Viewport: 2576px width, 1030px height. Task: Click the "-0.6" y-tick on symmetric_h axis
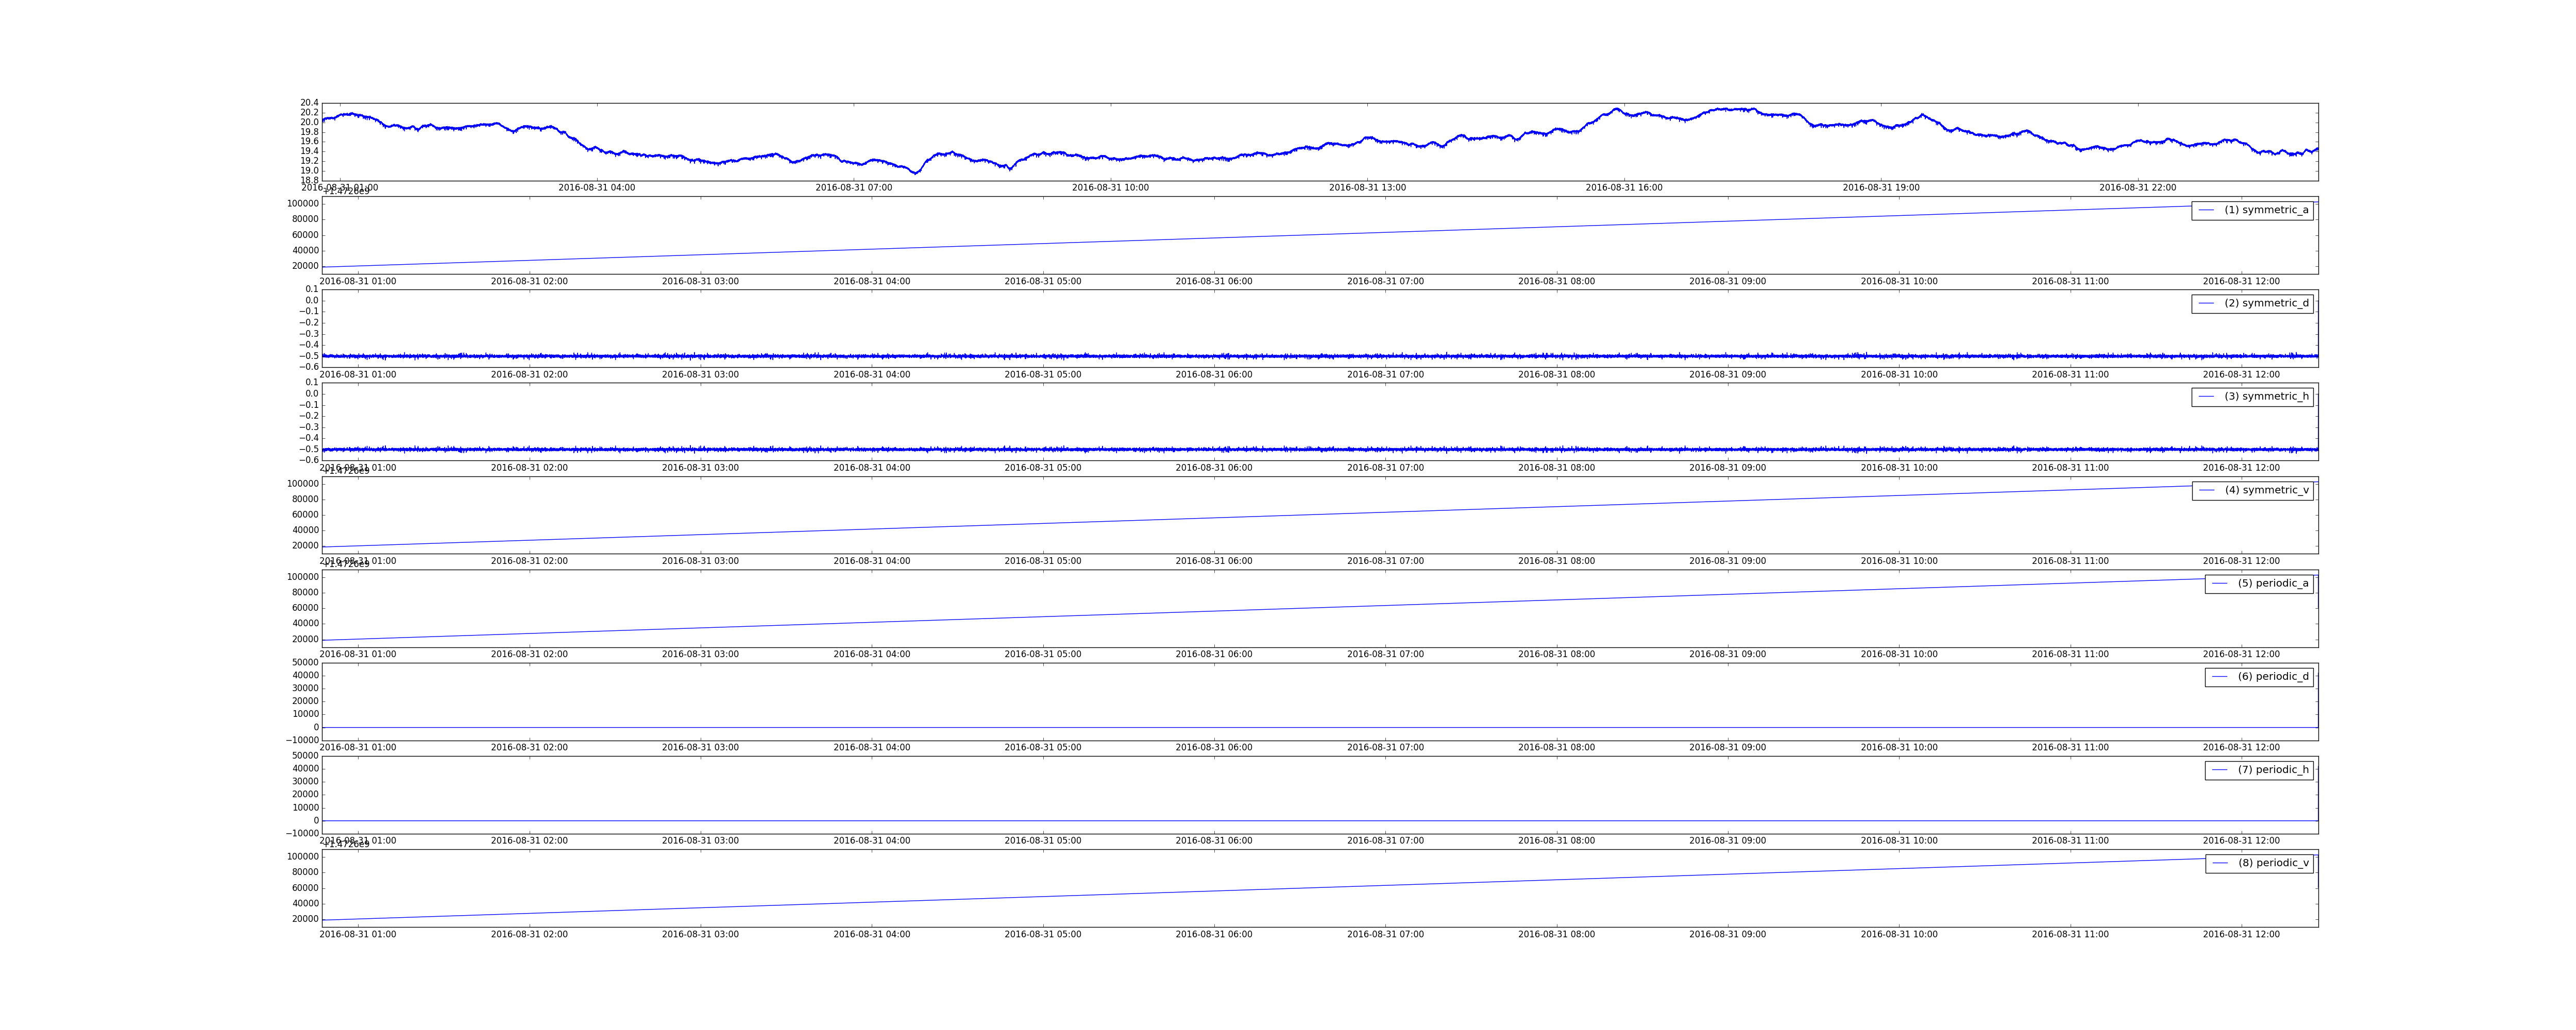[309, 460]
